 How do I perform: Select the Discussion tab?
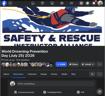[18, 74]
